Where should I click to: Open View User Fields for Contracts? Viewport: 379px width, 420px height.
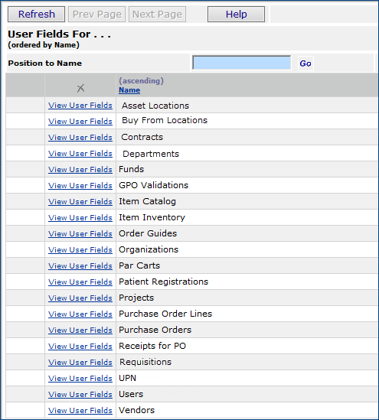80,138
